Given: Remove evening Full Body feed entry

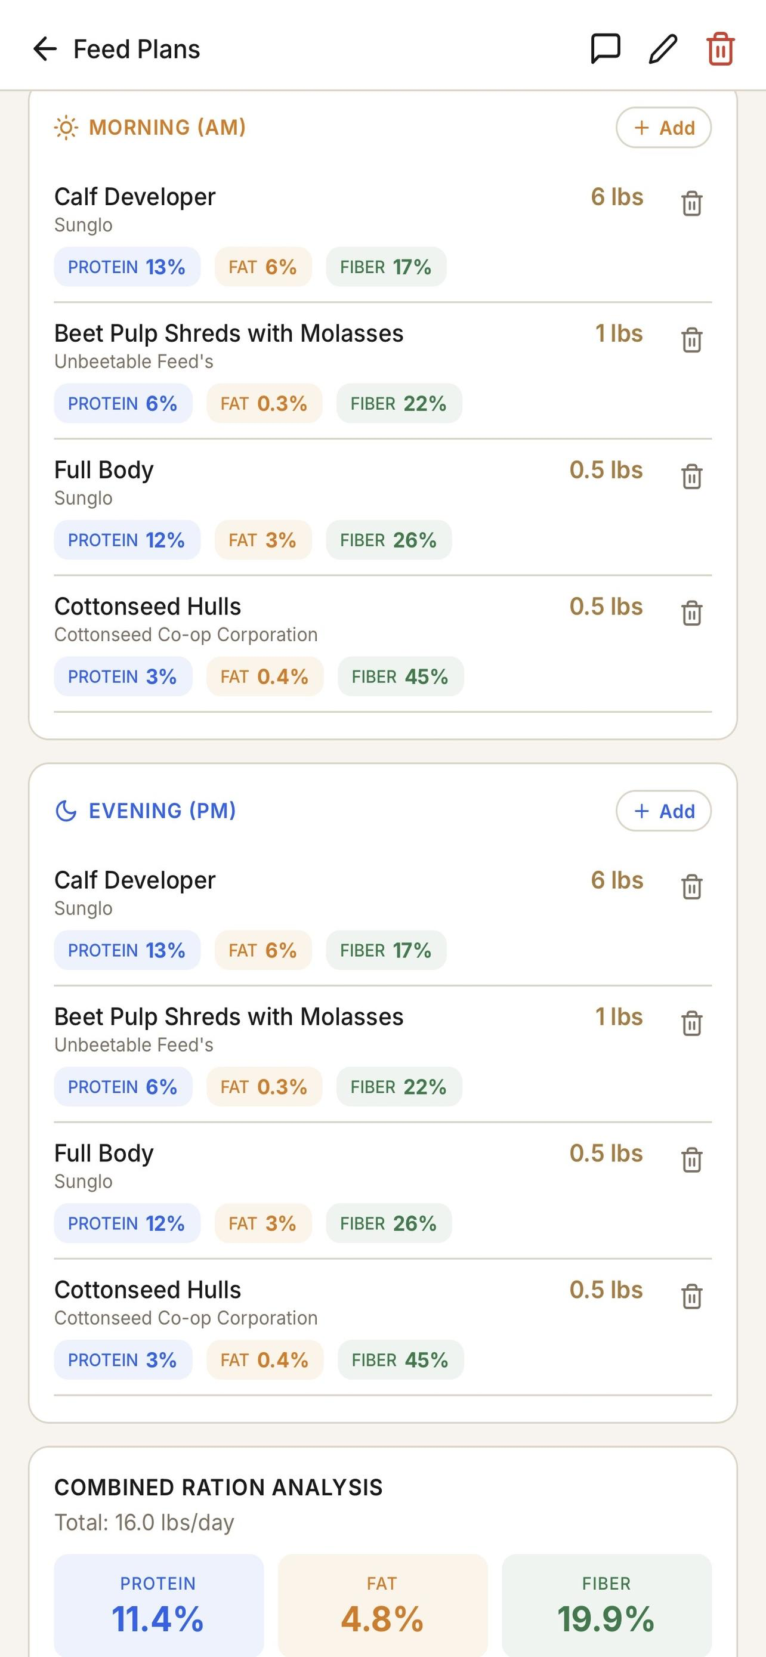Looking at the screenshot, I should (691, 1160).
